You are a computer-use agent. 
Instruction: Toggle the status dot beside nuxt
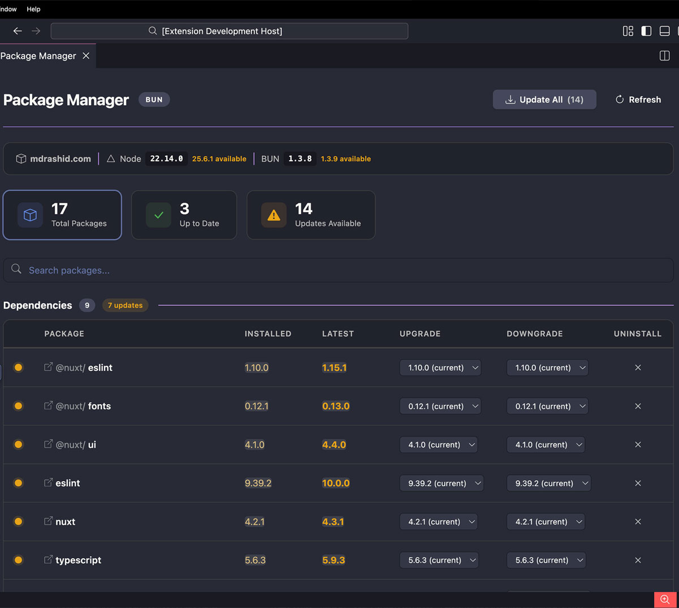pyautogui.click(x=18, y=521)
